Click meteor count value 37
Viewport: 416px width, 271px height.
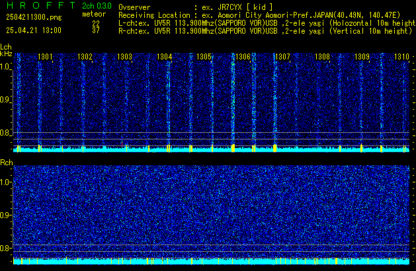coord(96,30)
